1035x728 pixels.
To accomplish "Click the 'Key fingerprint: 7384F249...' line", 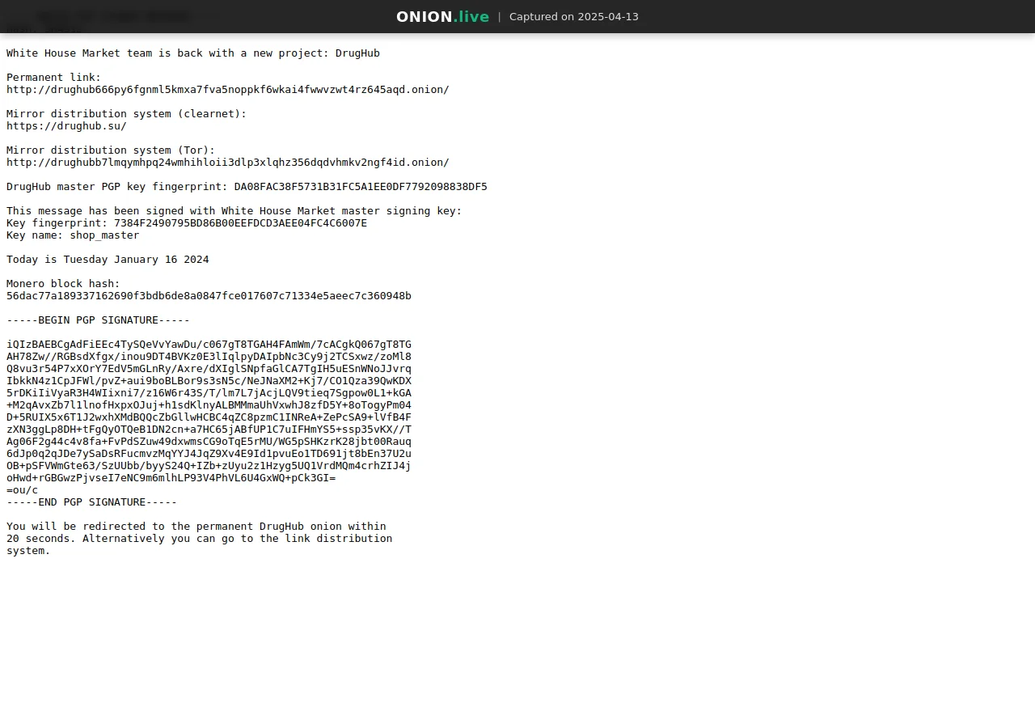I will (187, 223).
